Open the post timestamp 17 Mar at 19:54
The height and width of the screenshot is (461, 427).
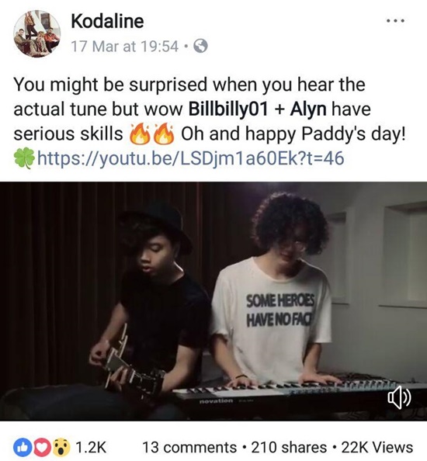(125, 46)
